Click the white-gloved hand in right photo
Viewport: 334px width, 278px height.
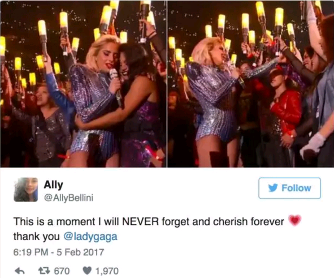(313, 145)
